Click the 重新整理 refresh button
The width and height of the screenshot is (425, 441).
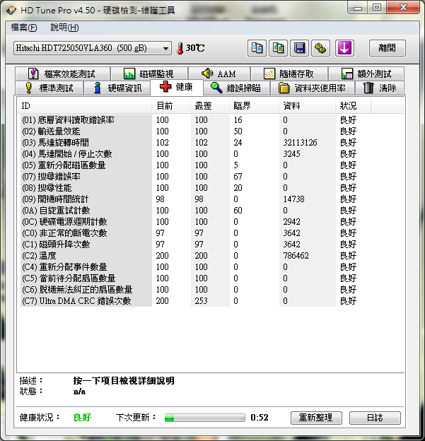click(x=316, y=418)
